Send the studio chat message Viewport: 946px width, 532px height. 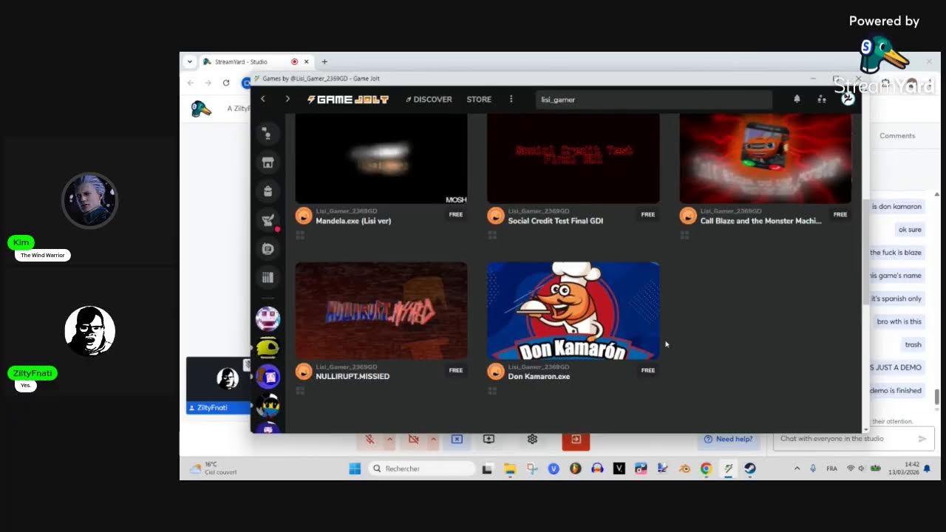point(922,439)
